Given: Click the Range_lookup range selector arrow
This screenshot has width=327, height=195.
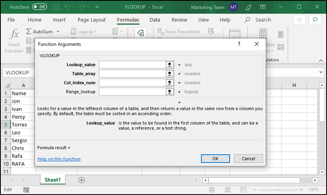Looking at the screenshot, I should 170,92.
